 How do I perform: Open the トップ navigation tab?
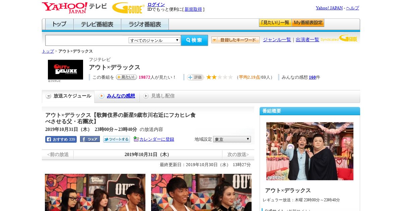tap(59, 24)
